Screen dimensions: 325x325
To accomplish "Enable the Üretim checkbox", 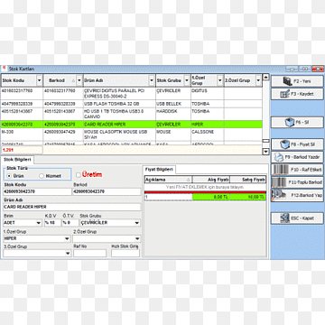I will [79, 175].
